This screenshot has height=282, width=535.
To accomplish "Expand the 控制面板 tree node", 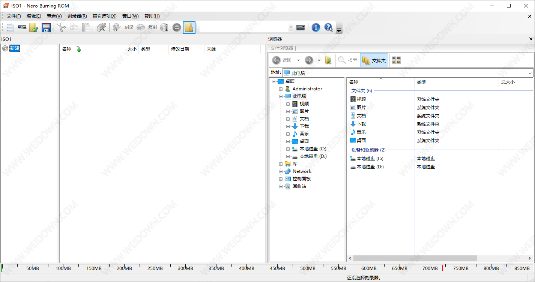I will (x=281, y=179).
